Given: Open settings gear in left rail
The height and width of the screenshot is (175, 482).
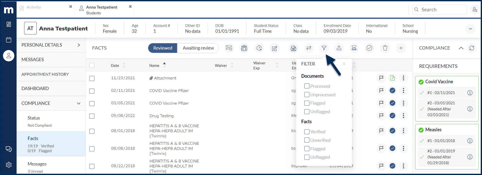Looking at the screenshot, I should (9, 165).
